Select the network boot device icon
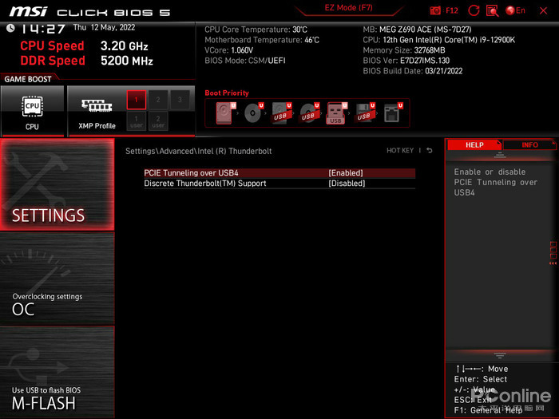This screenshot has width=559, height=419. (x=393, y=113)
